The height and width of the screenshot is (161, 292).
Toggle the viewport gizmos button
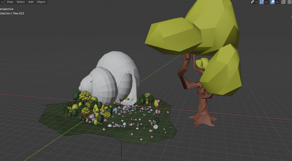pos(262,2)
